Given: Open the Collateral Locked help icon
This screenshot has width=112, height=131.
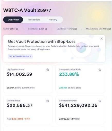Looking at the screenshot, I should click(100, 101).
